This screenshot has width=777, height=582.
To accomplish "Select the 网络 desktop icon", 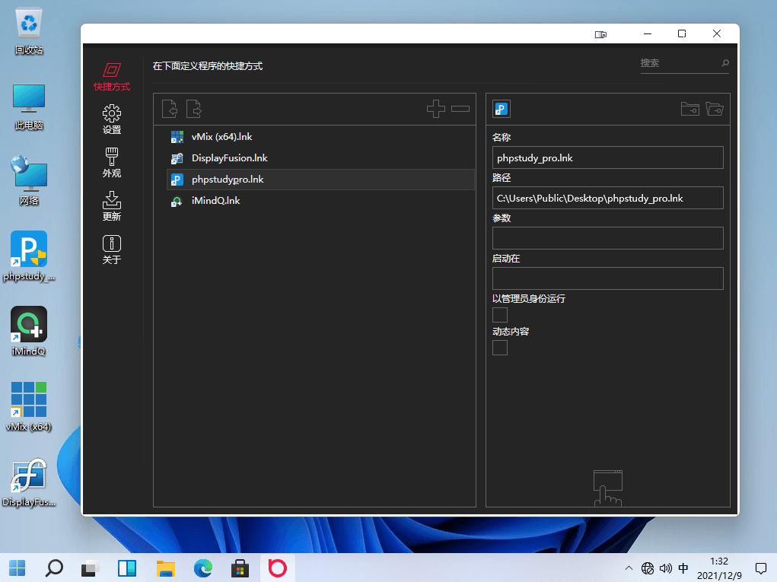I will (x=29, y=181).
